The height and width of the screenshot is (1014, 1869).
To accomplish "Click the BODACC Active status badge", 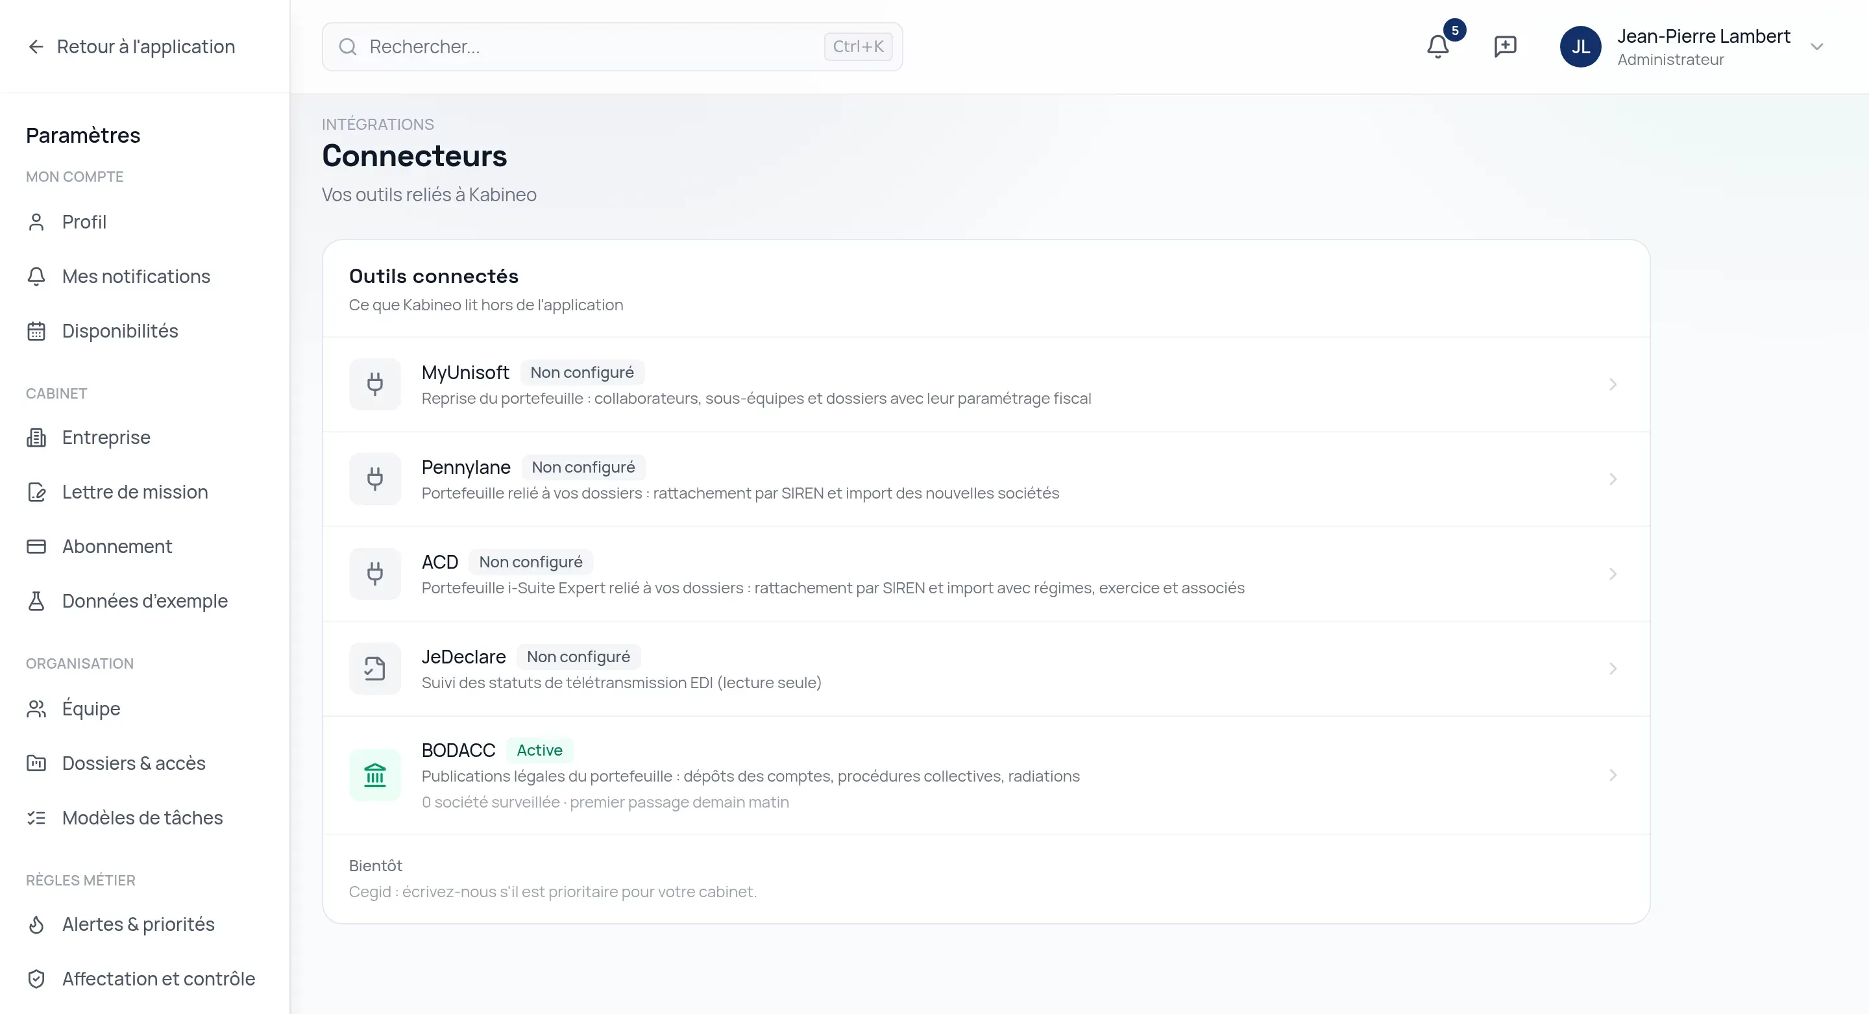I will click(539, 750).
